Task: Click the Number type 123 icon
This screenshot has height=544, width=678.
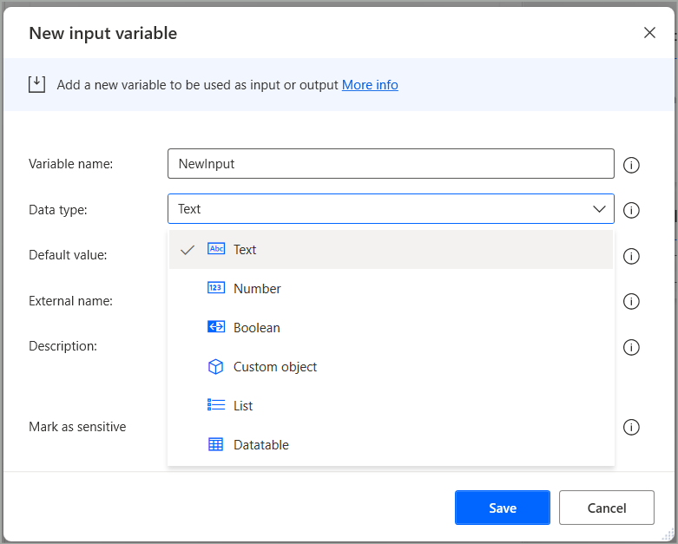Action: coord(216,288)
